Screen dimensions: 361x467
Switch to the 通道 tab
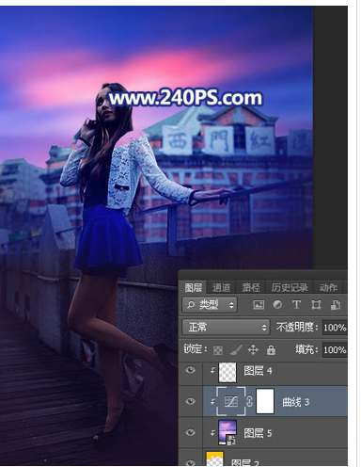[x=221, y=287]
